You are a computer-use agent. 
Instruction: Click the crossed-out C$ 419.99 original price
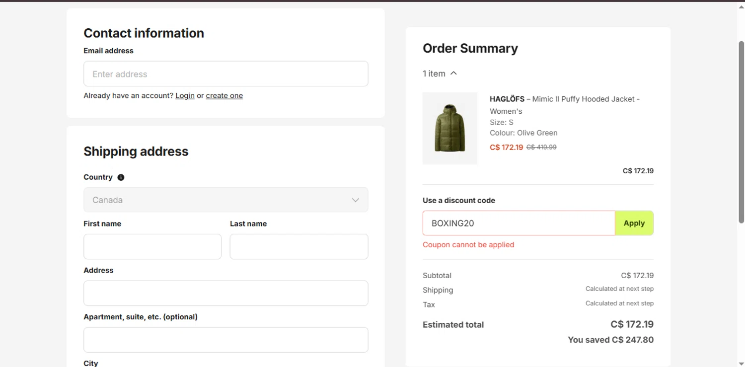pos(541,147)
